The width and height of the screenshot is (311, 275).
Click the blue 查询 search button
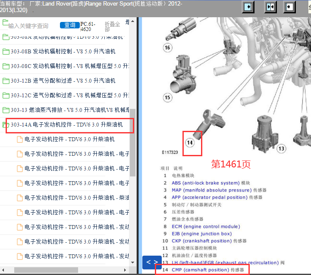[x=70, y=25]
